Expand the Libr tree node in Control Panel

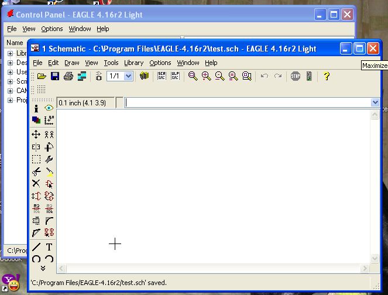click(x=10, y=53)
